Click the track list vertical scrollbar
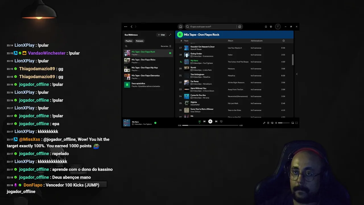Screen dimensions: 364x205 [x=293, y=59]
